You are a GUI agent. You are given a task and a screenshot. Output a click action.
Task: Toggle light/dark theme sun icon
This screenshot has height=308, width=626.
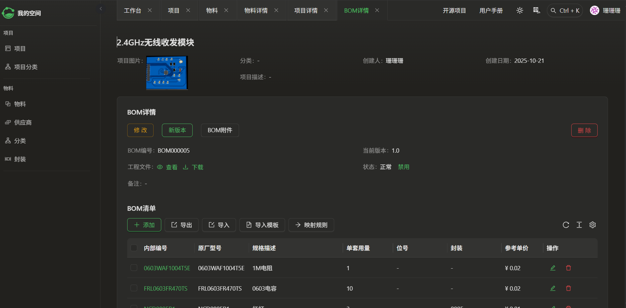tap(519, 11)
